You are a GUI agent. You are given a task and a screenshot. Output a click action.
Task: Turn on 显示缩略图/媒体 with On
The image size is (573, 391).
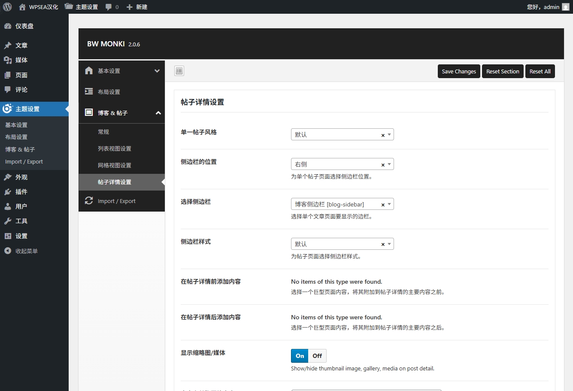300,356
